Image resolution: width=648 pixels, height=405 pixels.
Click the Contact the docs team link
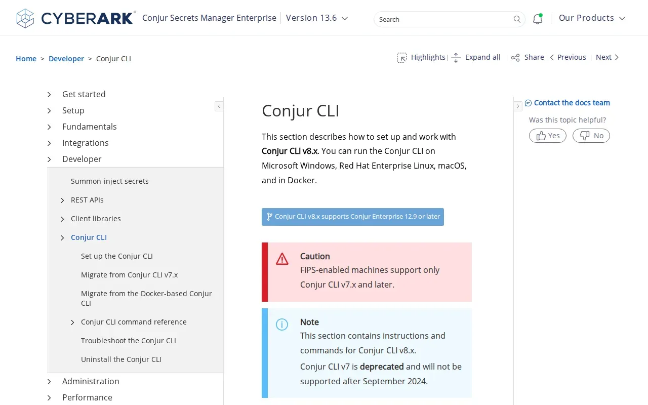coord(572,103)
